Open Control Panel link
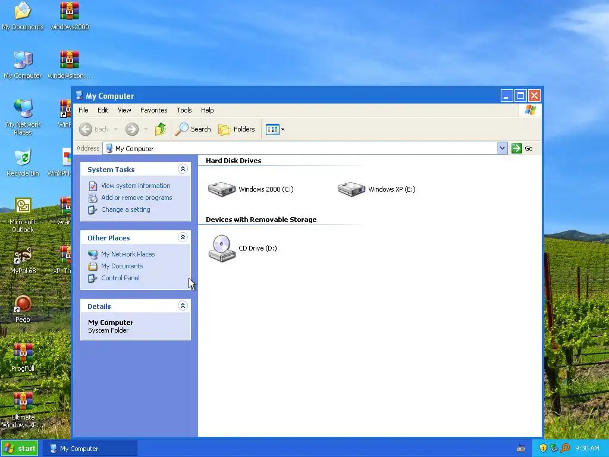The height and width of the screenshot is (457, 609). [x=120, y=278]
